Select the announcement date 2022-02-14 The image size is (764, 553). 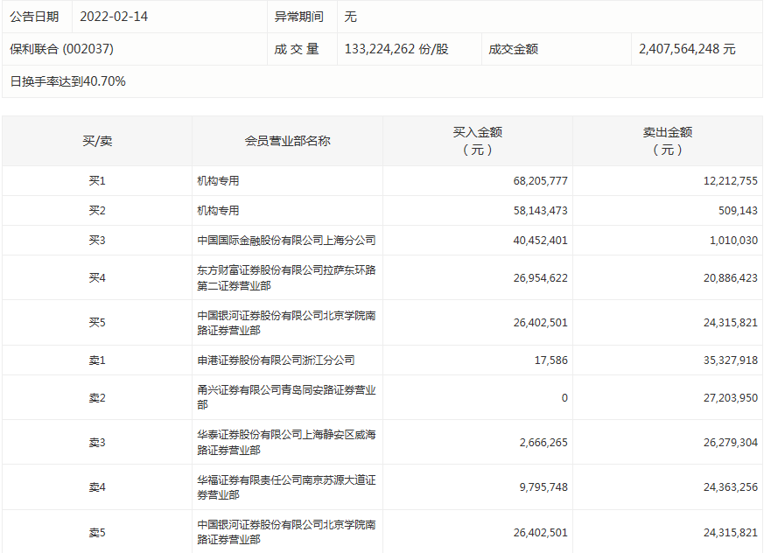(x=114, y=17)
